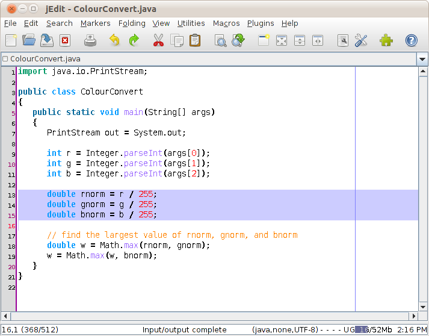Viewport: 429px width, 336px height.
Task: Click 'gnorm' variable on line 14
Action: click(93, 205)
